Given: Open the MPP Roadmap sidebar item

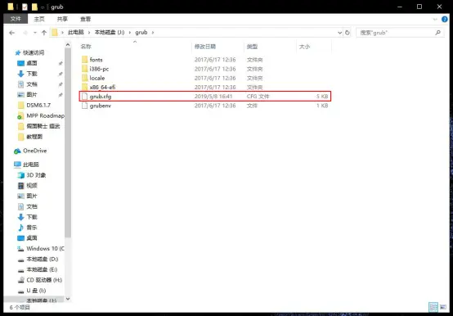Looking at the screenshot, I should (45, 115).
